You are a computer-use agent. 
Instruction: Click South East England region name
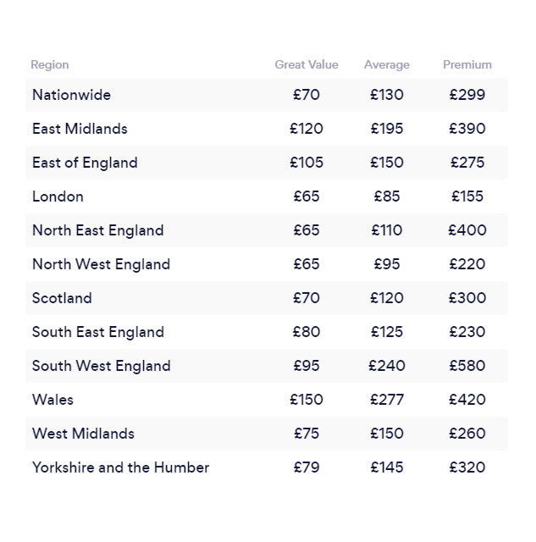tap(98, 332)
